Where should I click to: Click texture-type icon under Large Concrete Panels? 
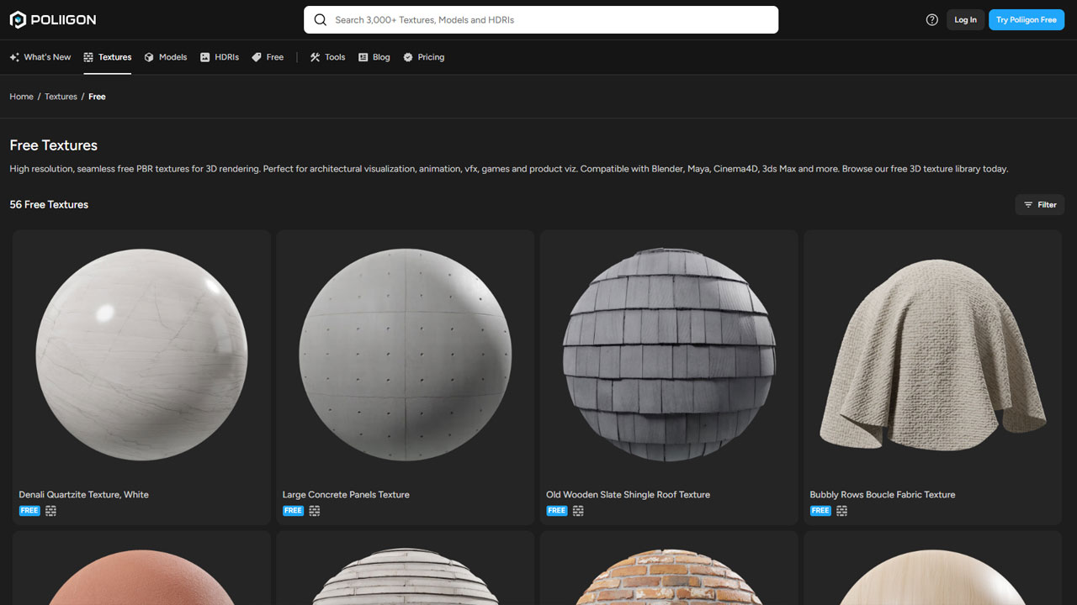coord(314,511)
